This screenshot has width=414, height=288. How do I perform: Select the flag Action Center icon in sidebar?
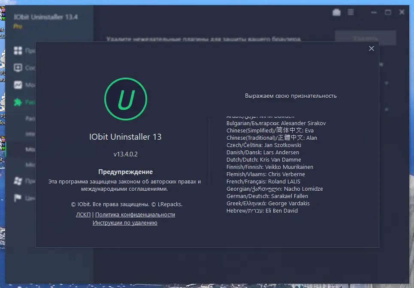(x=18, y=198)
